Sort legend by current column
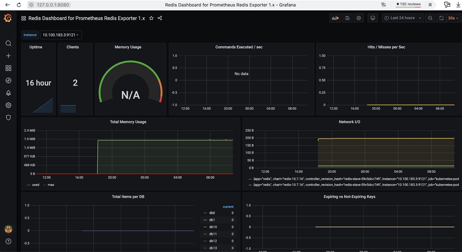The image size is (462, 252). click(228, 207)
